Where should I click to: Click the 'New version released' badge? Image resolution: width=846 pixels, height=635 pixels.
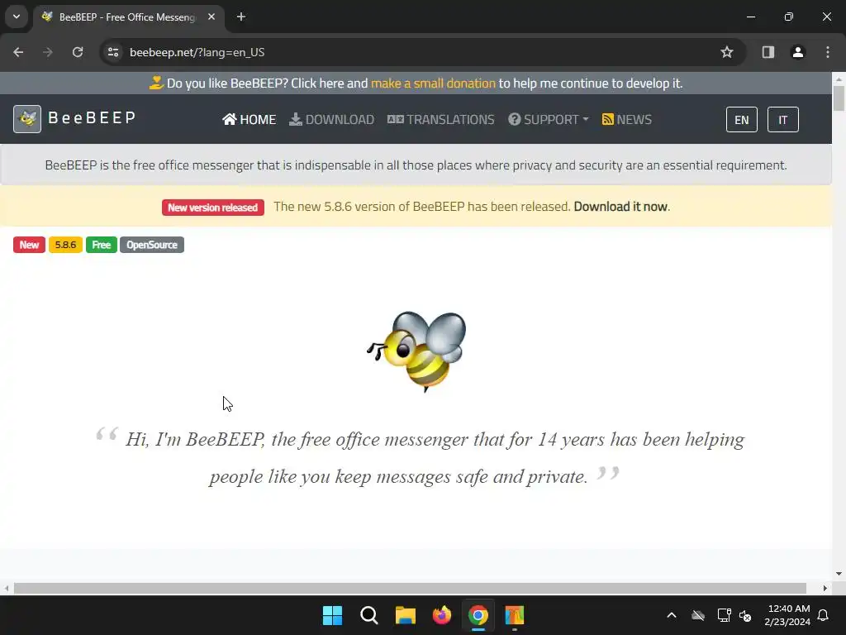coord(213,208)
